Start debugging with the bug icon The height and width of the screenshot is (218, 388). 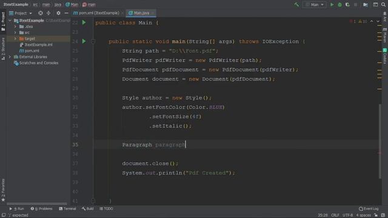[339, 4]
